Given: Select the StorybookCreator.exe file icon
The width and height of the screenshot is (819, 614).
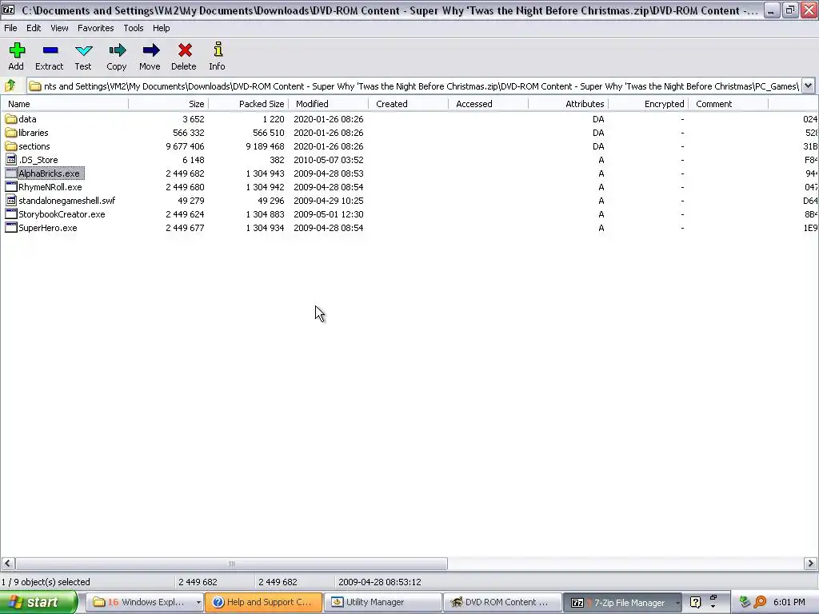Looking at the screenshot, I should pyautogui.click(x=11, y=214).
